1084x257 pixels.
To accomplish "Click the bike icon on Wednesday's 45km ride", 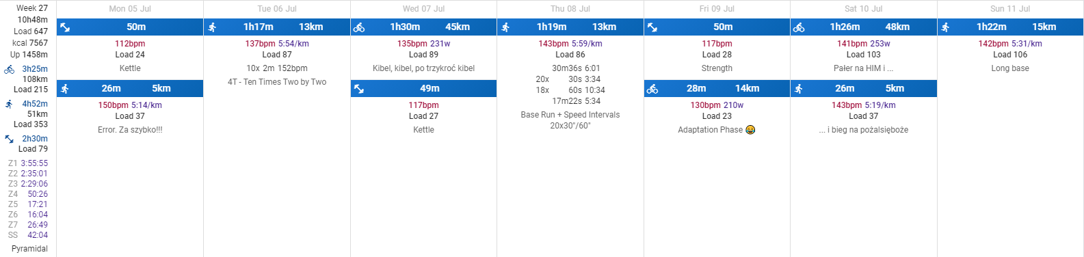I will (x=359, y=27).
